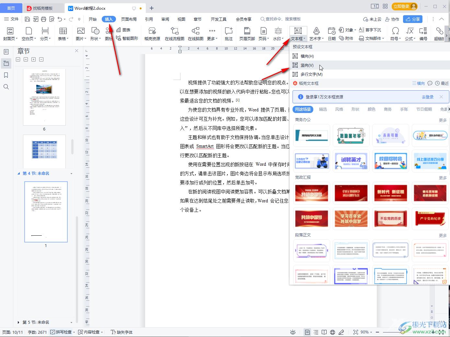450x337 pixels.
Task: Choose Vertical (竖向) text box
Action: pos(370,65)
